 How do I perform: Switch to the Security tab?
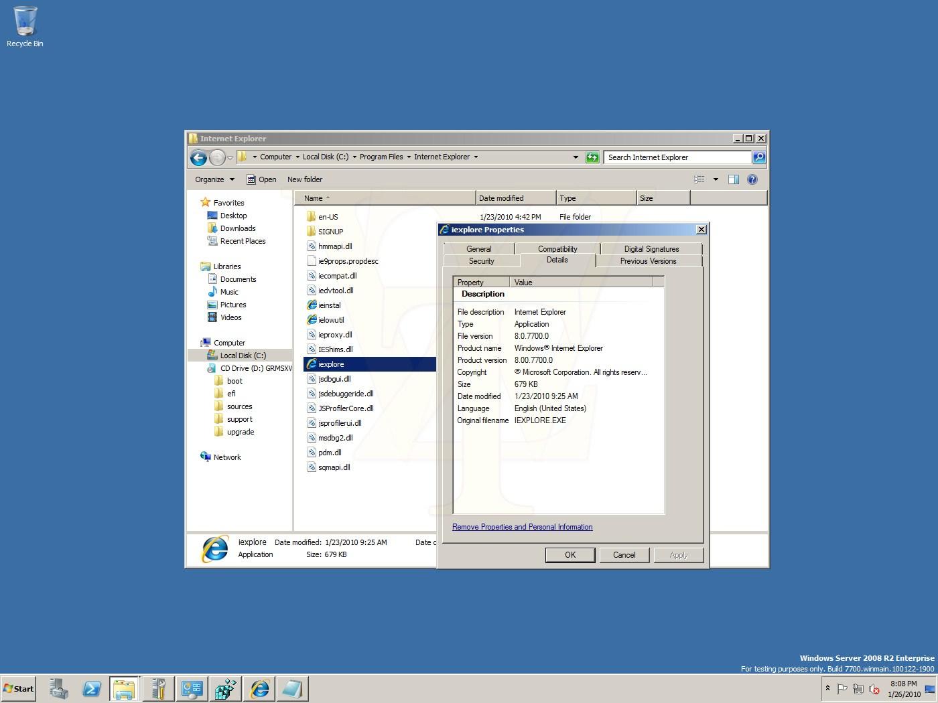(x=481, y=261)
